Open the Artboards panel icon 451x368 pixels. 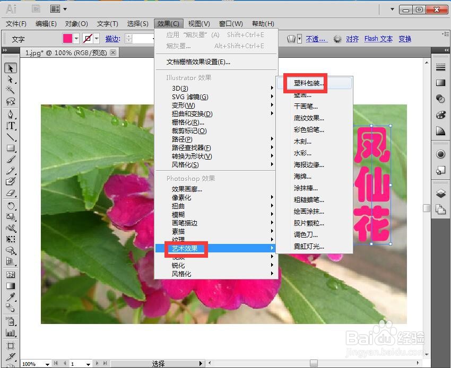point(440,209)
